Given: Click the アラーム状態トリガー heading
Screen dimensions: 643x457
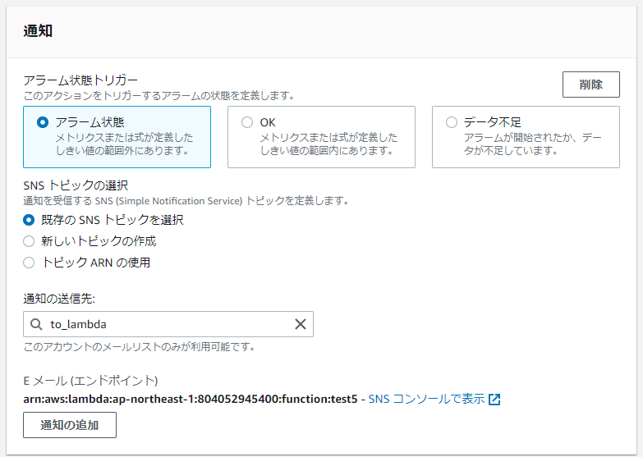Looking at the screenshot, I should (80, 80).
